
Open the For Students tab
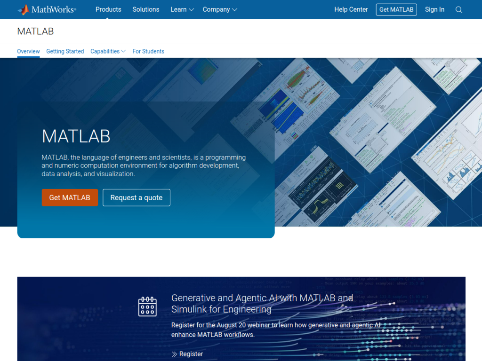click(x=148, y=51)
